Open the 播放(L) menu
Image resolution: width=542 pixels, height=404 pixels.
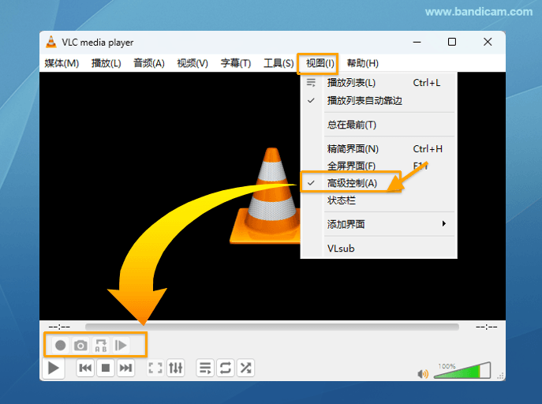107,63
